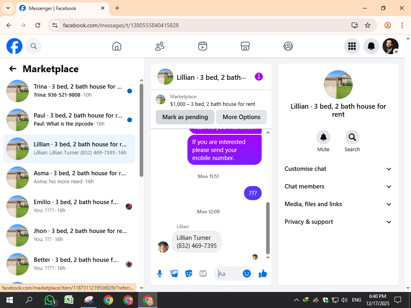Expand the Customise chat section
The image size is (411, 308).
tap(338, 169)
